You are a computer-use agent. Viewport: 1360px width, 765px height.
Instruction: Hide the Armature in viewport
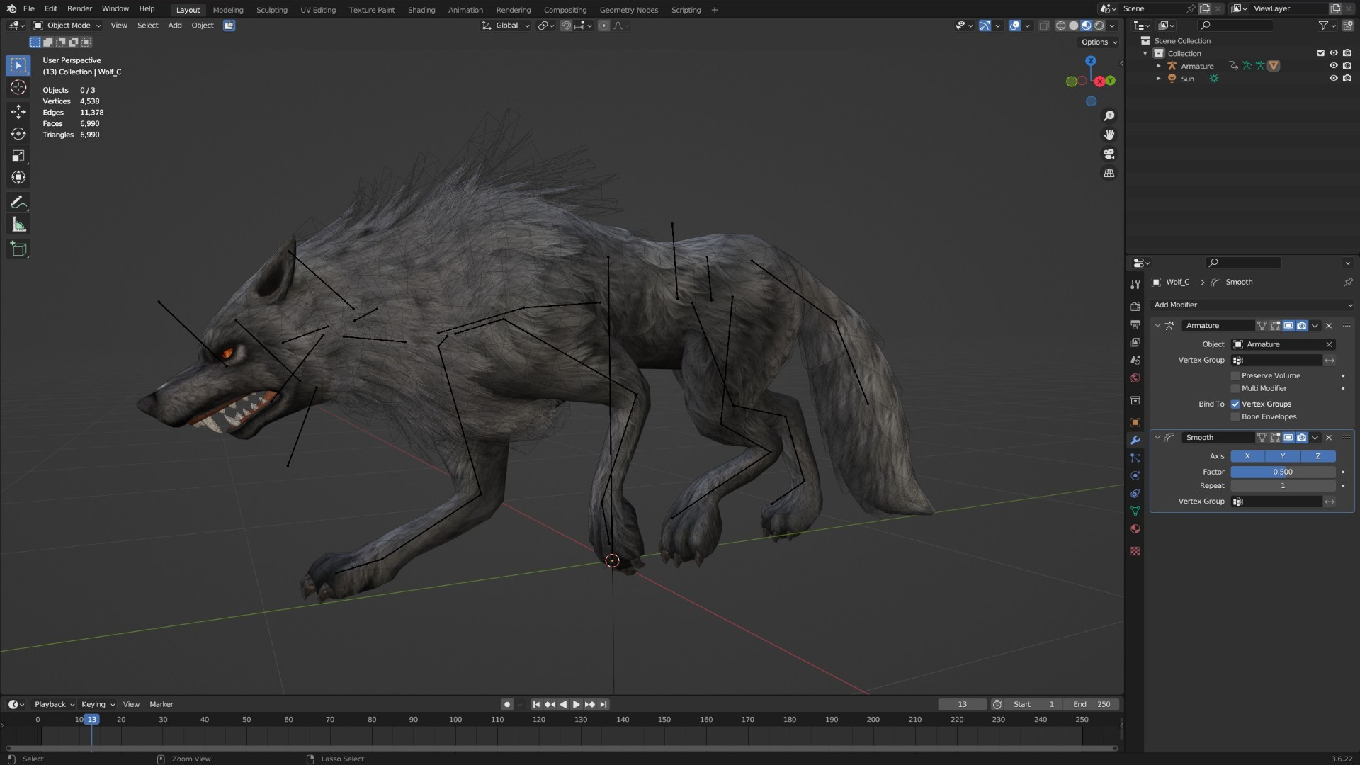pos(1333,66)
